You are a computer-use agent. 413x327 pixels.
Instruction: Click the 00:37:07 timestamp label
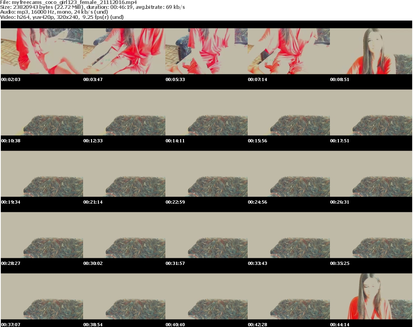[11, 324]
